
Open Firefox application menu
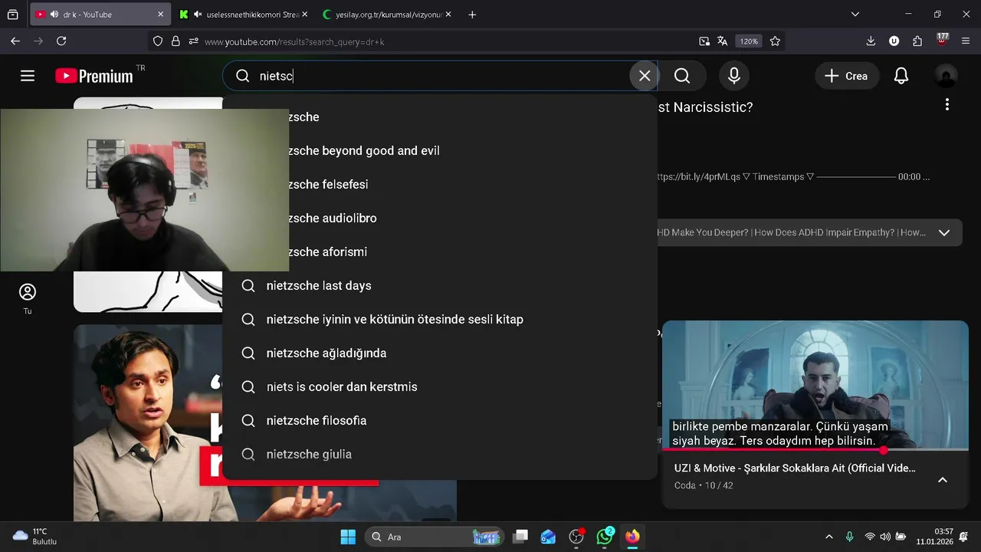click(x=964, y=41)
